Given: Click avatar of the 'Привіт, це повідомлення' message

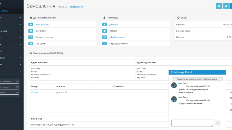Looking at the screenshot, I should click(x=174, y=85).
